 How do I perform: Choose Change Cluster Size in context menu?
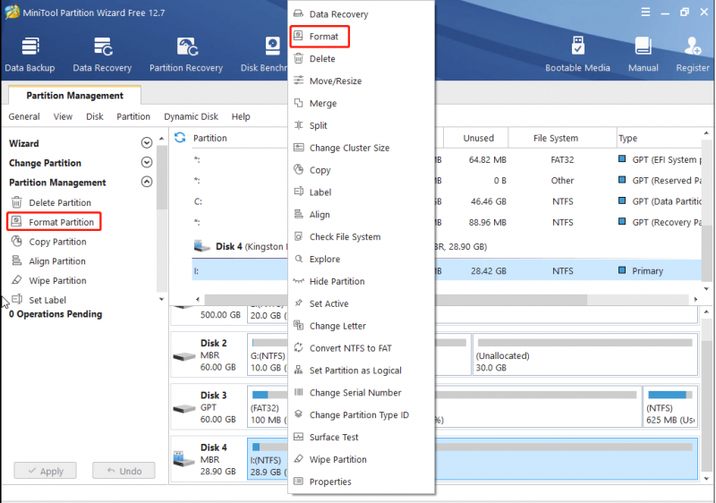pos(361,148)
